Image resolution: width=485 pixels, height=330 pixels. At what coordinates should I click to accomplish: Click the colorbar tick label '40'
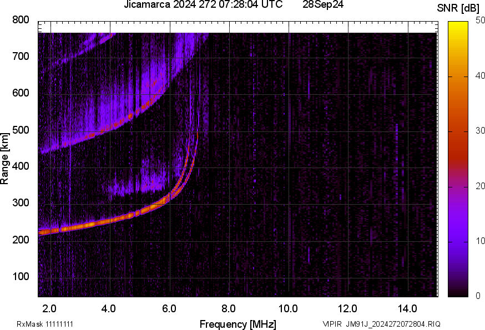coord(481,75)
